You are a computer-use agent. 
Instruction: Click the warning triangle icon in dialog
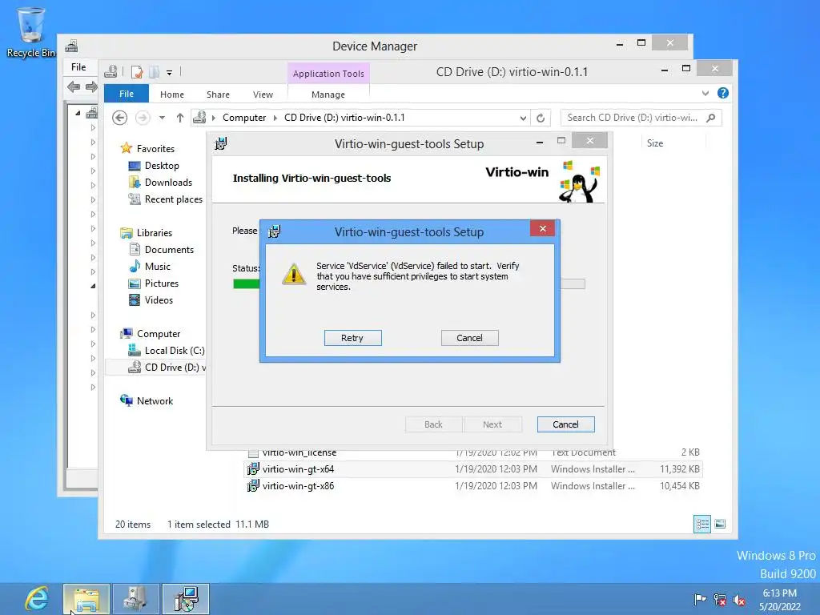(294, 274)
